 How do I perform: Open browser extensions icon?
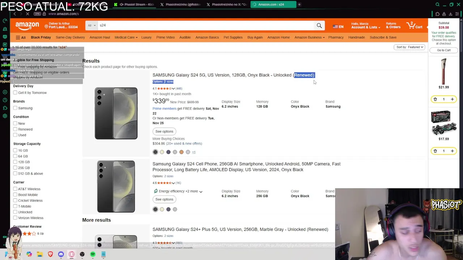437,14
